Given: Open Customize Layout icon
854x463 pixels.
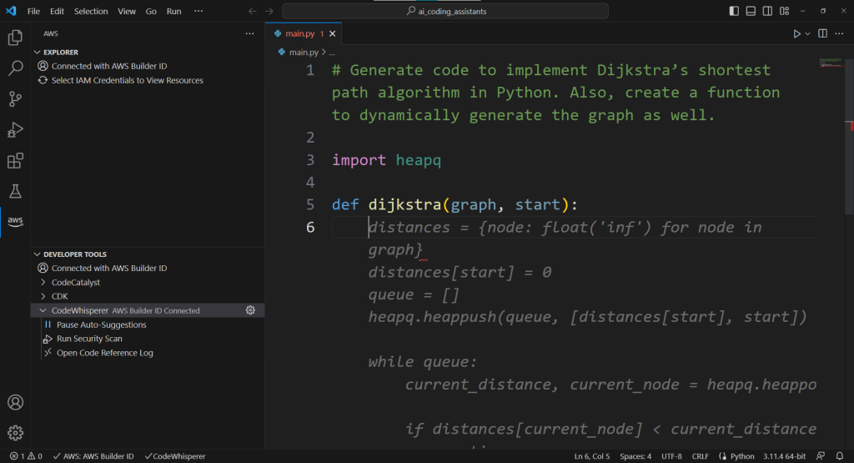Looking at the screenshot, I should 784,11.
